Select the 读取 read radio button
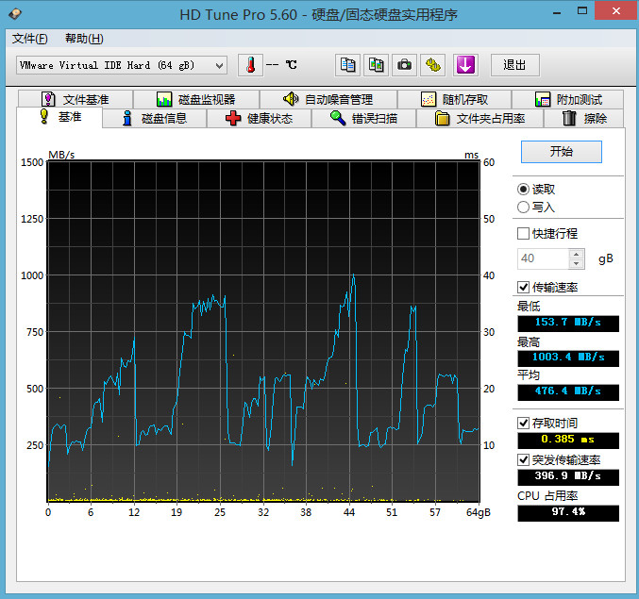Image resolution: width=639 pixels, height=599 pixels. [x=523, y=190]
